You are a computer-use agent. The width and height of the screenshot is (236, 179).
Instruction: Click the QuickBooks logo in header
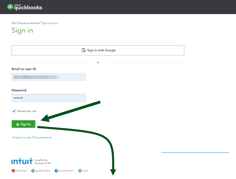25,7
